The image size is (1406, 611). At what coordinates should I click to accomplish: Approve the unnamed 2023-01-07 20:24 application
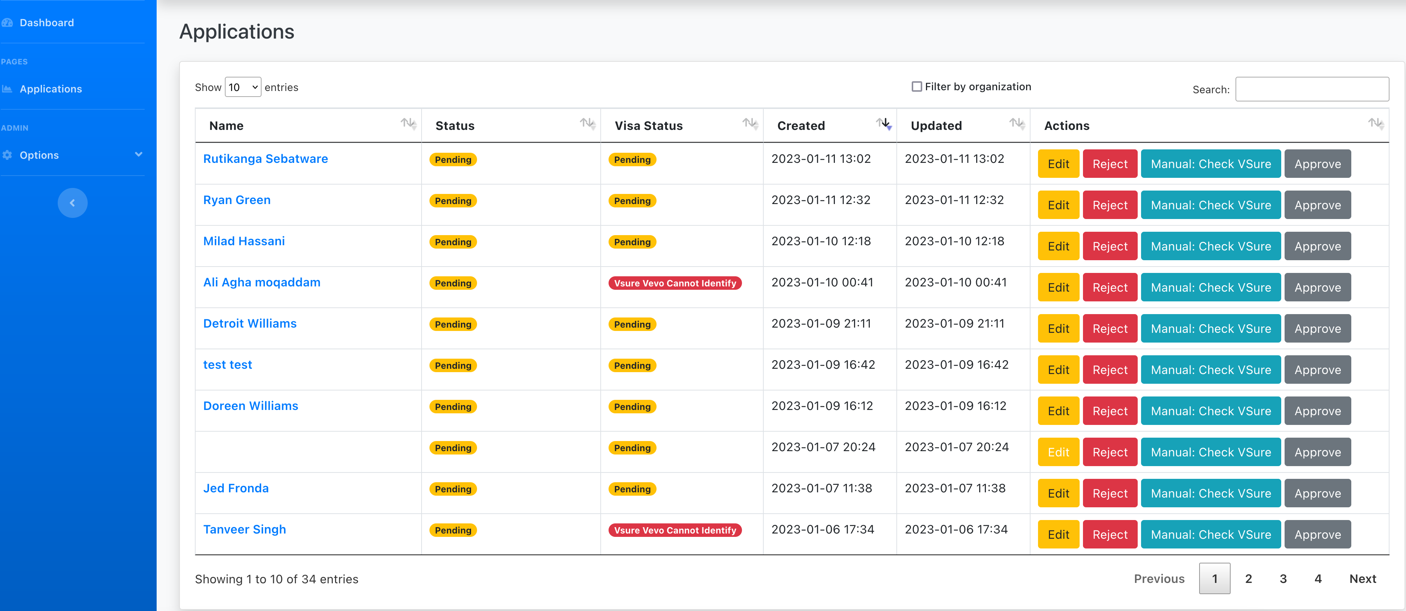click(1318, 452)
